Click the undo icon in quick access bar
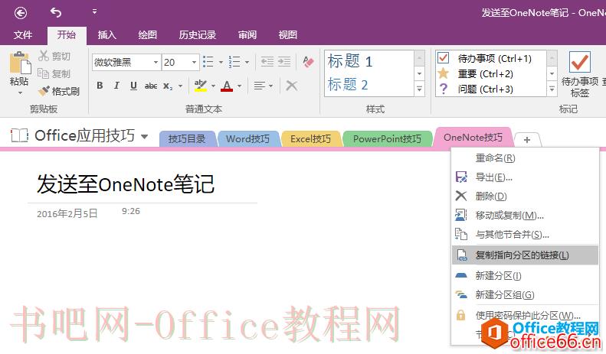This screenshot has height=354, width=606. click(x=56, y=13)
